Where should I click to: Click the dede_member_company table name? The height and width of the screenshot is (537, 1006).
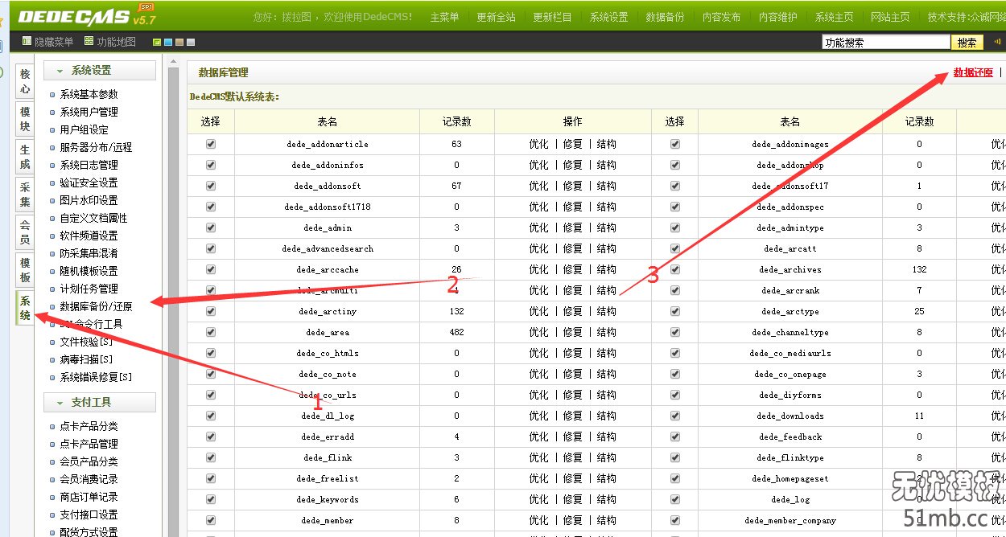tap(790, 520)
